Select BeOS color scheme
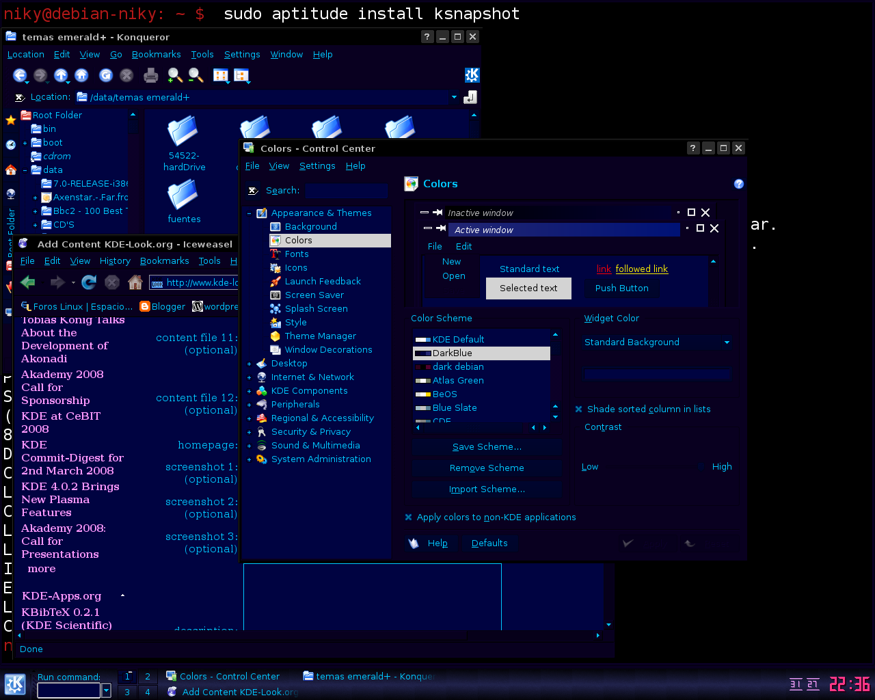875x700 pixels. pyautogui.click(x=481, y=394)
